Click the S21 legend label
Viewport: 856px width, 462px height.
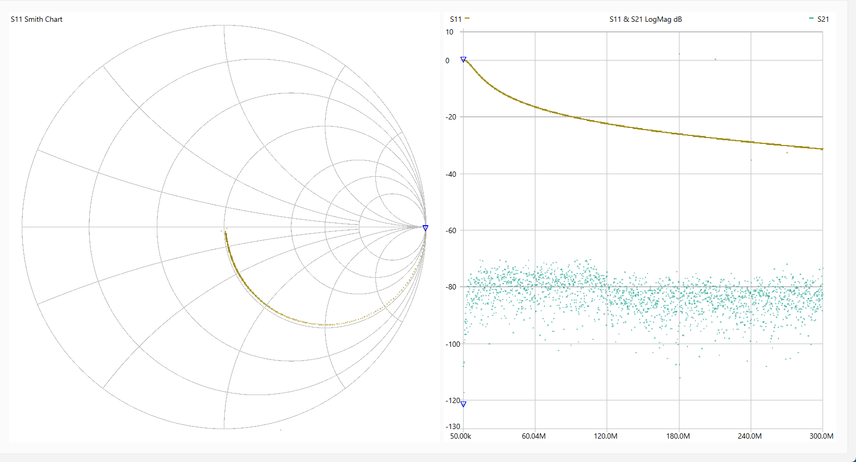(823, 19)
